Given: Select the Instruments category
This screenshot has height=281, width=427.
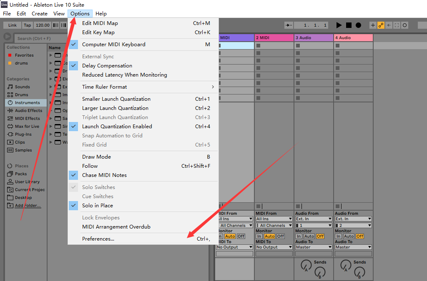Looking at the screenshot, I should click(26, 102).
